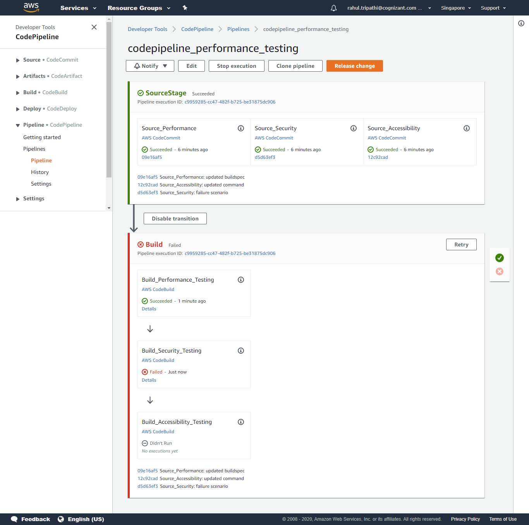
Task: Open the Notify dropdown button
Action: pyautogui.click(x=150, y=66)
